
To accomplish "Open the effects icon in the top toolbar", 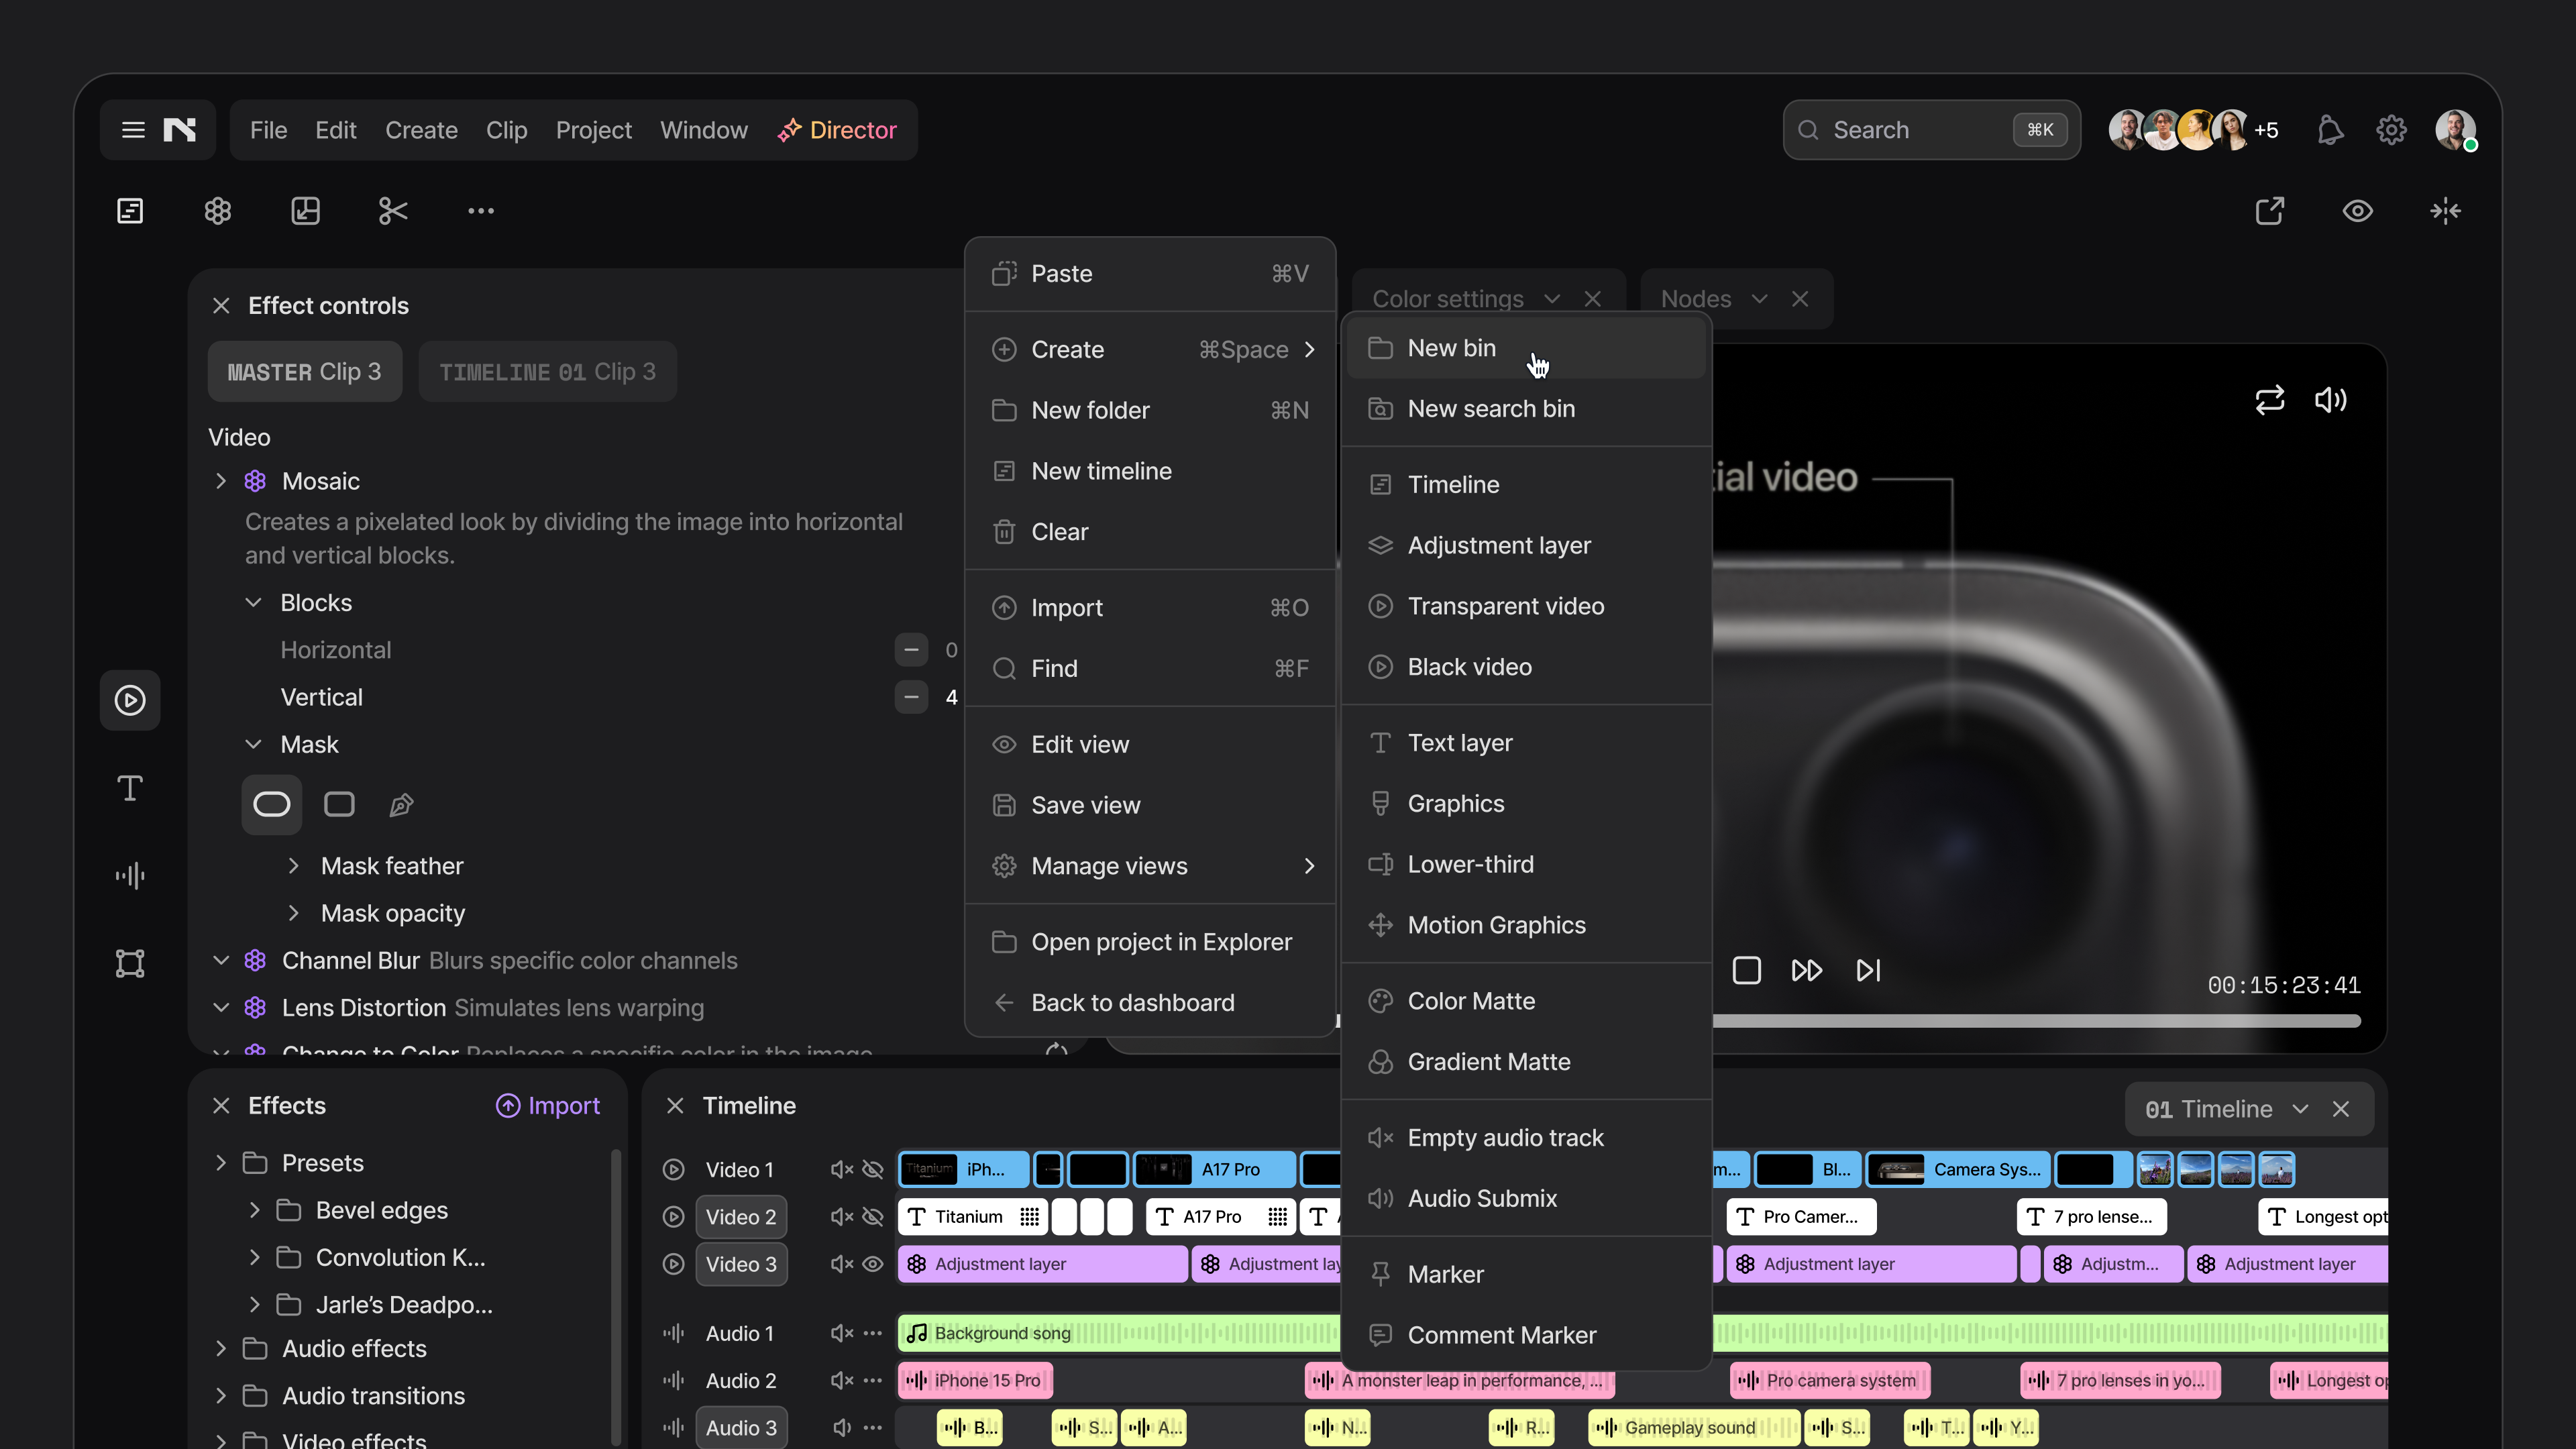I will coord(218,211).
